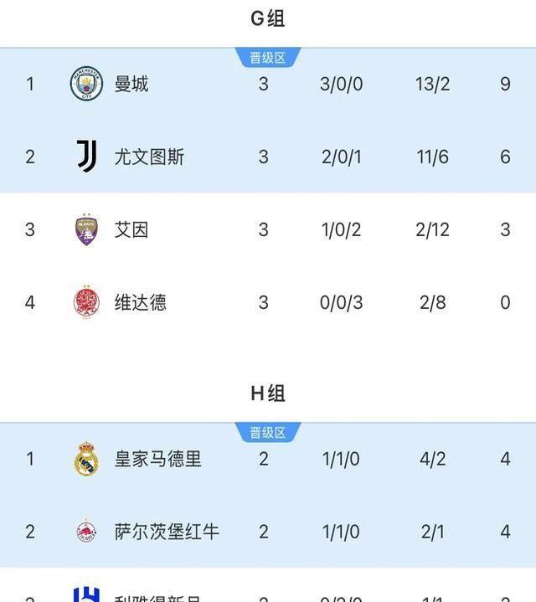Tap the Juventus logo icon
This screenshot has width=536, height=602.
[87, 156]
